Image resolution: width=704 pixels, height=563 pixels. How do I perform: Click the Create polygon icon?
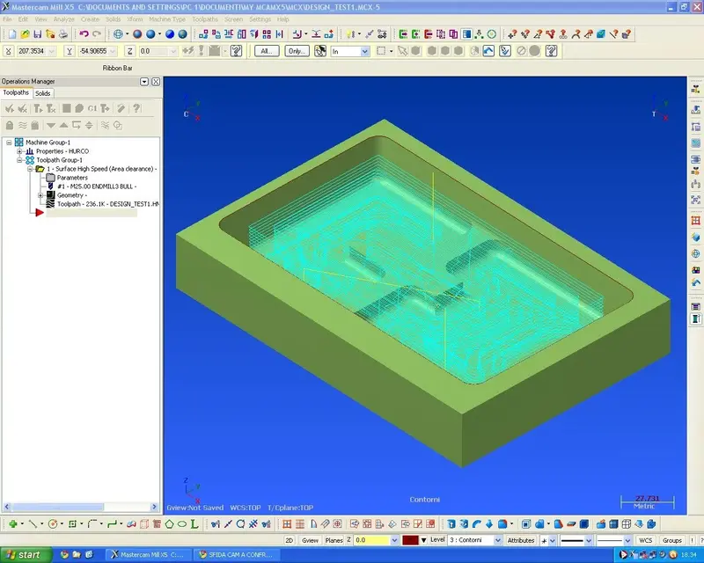[x=169, y=524]
